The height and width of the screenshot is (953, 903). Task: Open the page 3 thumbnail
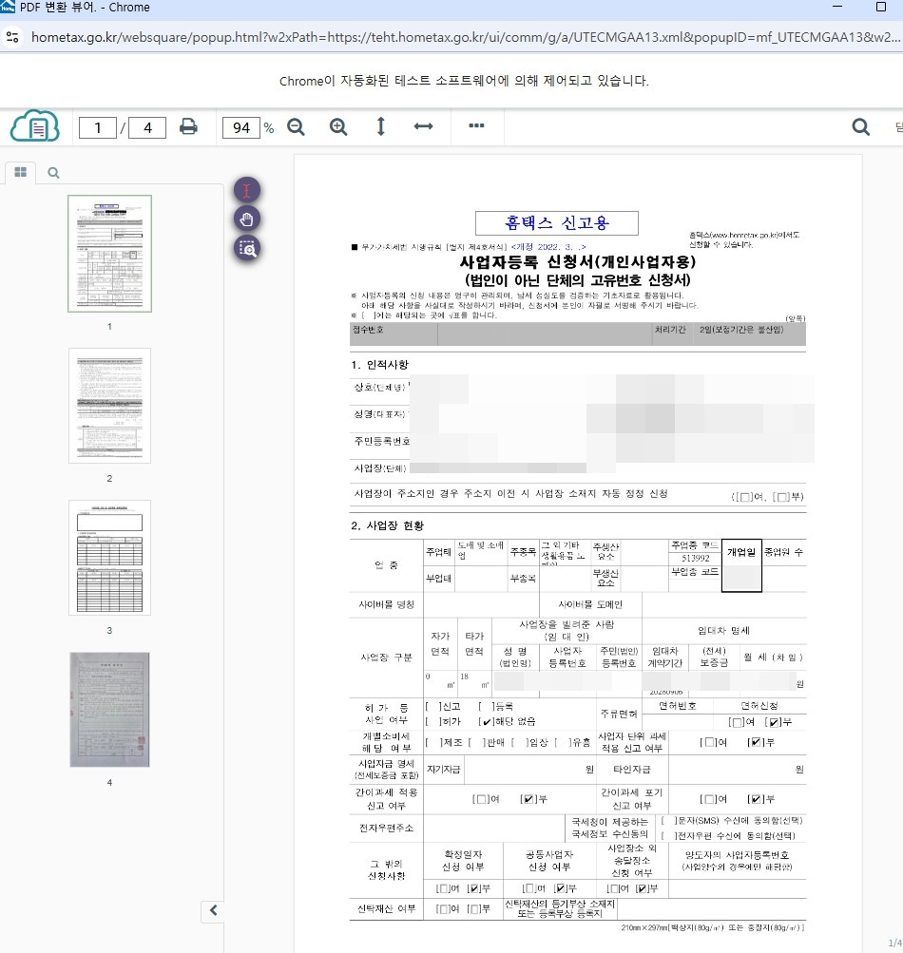click(x=109, y=558)
